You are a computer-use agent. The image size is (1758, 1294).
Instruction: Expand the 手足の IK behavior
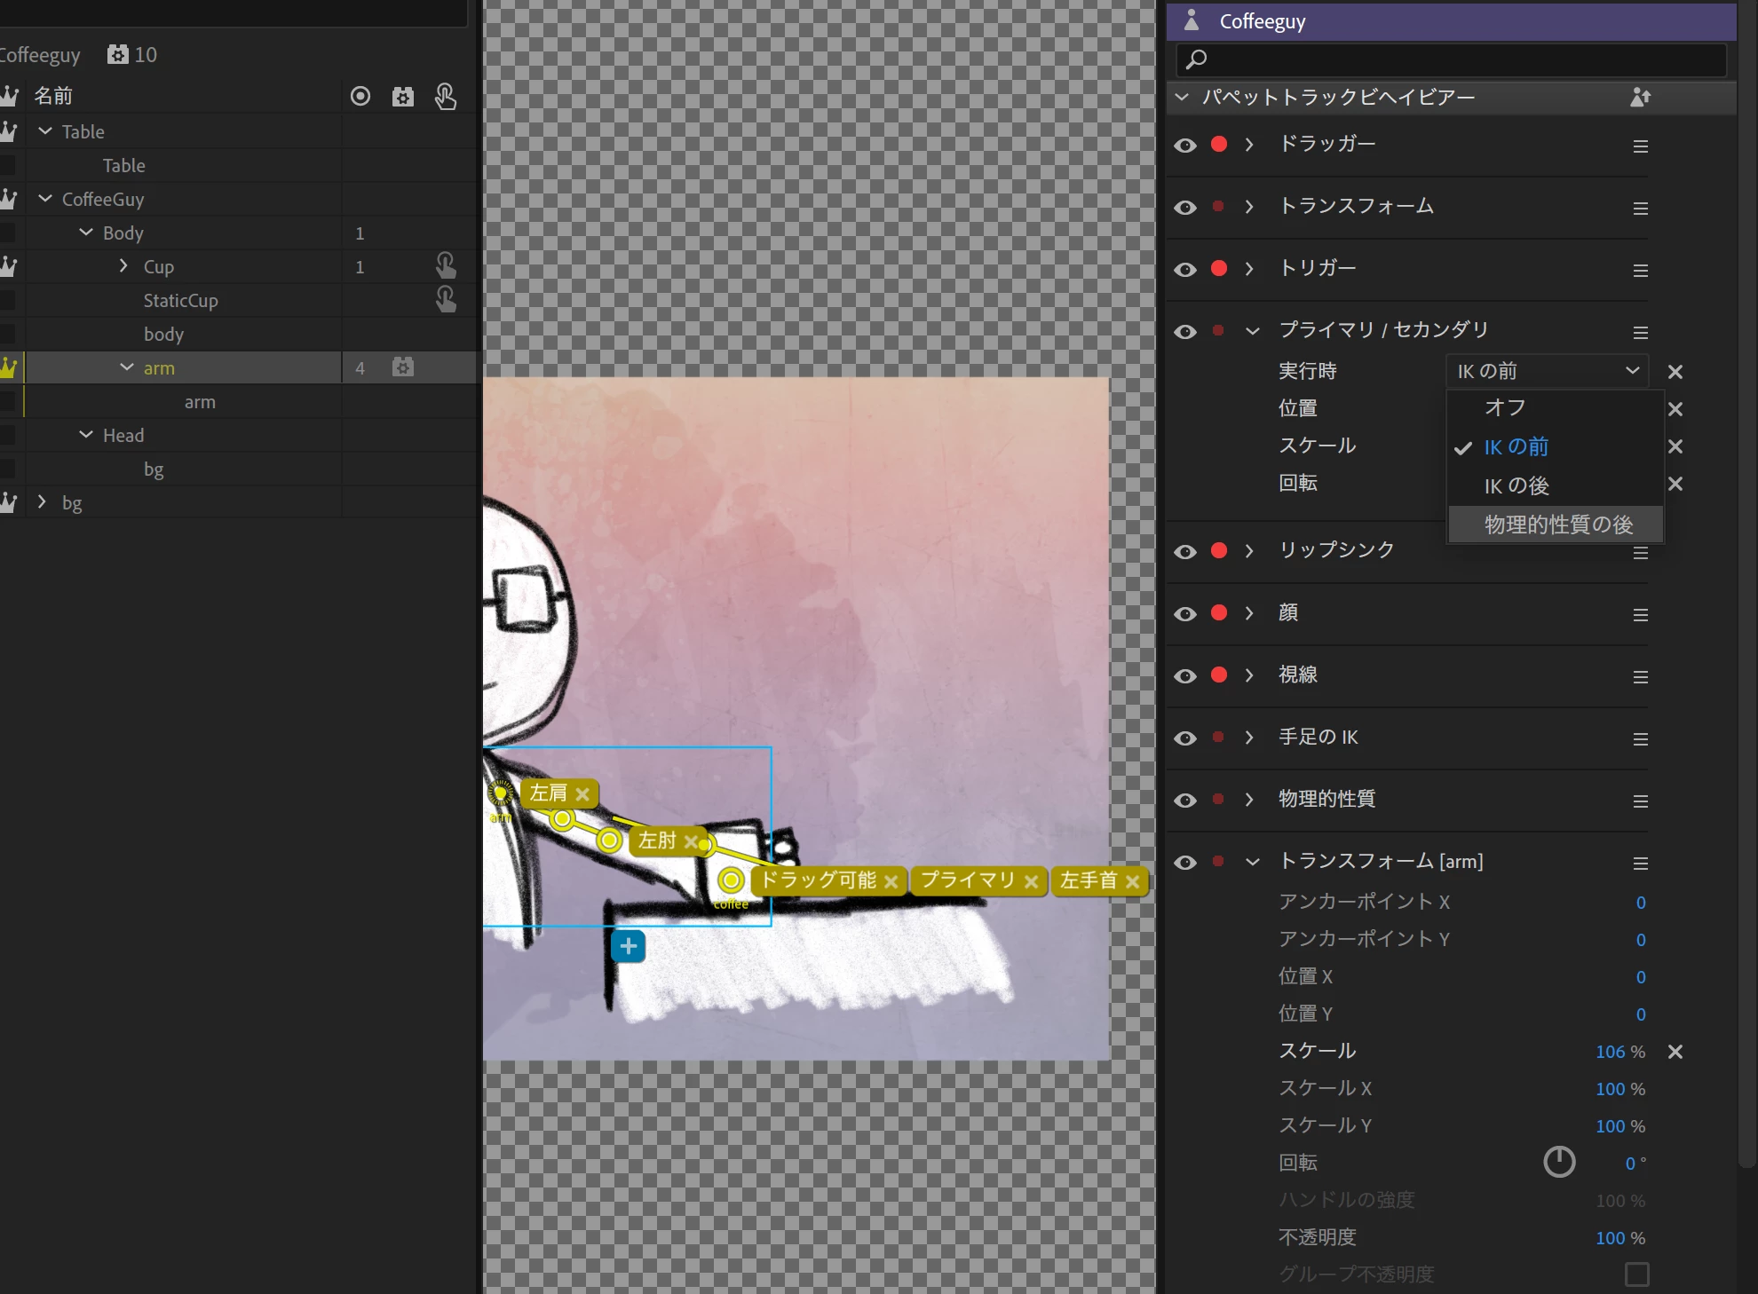click(1249, 738)
